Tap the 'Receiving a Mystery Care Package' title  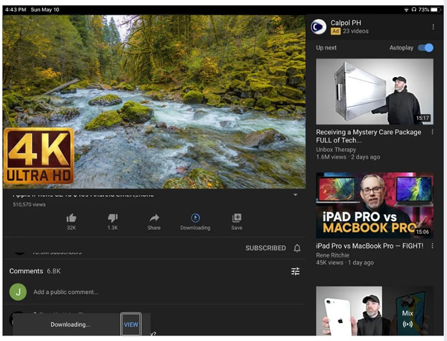click(368, 136)
